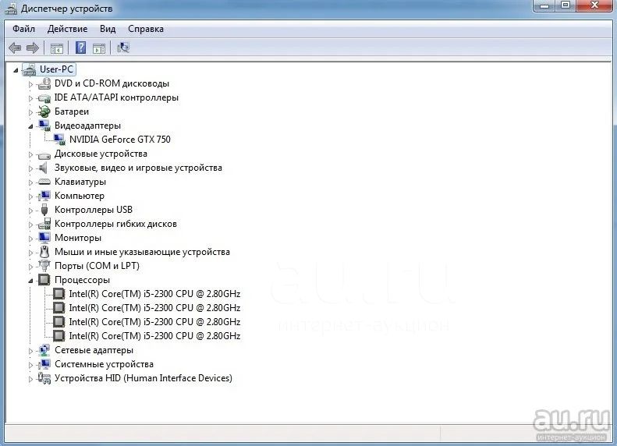This screenshot has width=617, height=446.
Task: Open the Действие menu
Action: 67,29
